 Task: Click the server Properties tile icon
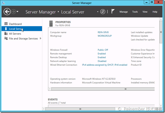(x=51, y=23)
